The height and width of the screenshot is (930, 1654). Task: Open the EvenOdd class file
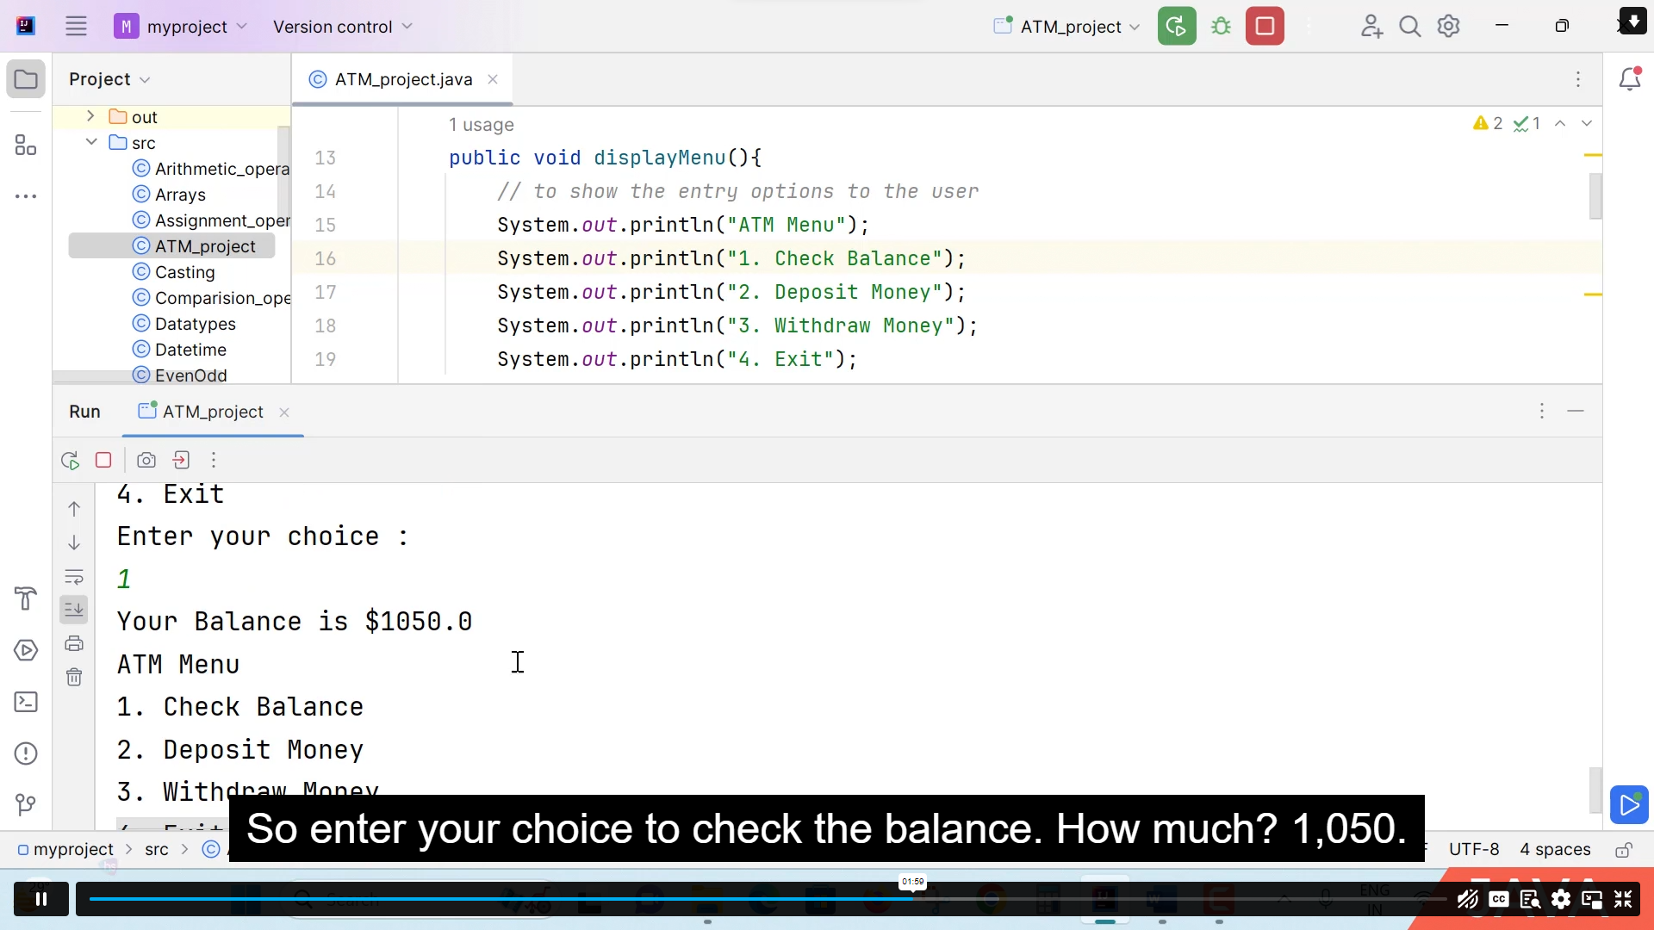click(x=191, y=375)
